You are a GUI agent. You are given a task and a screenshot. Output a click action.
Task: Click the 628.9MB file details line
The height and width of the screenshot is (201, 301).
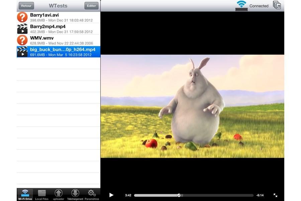(62, 43)
